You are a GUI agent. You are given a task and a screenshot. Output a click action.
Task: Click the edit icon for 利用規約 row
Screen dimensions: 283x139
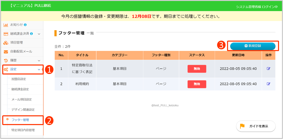pos(269,84)
